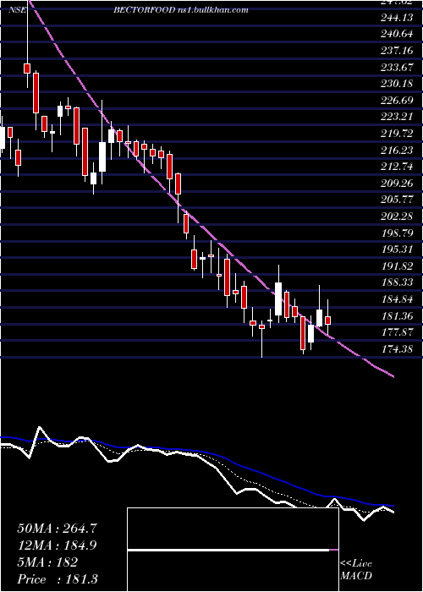Pick the 226.69 price axis value
This screenshot has height=592, width=423.
(x=398, y=101)
